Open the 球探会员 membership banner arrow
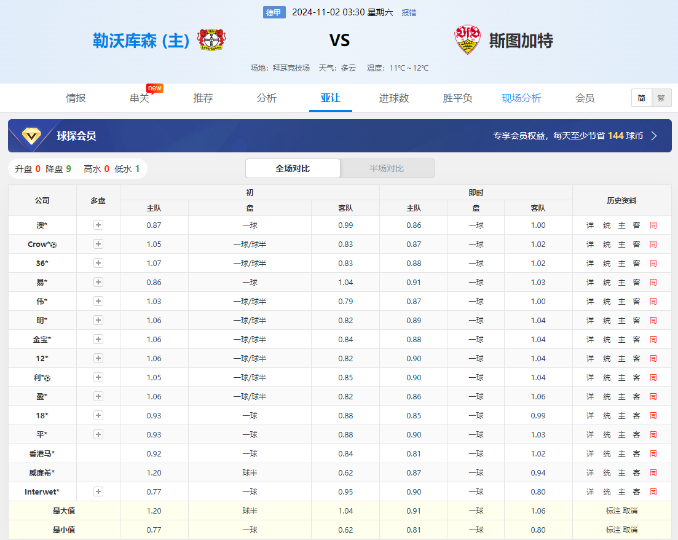Image resolution: width=678 pixels, height=540 pixels. coord(654,136)
